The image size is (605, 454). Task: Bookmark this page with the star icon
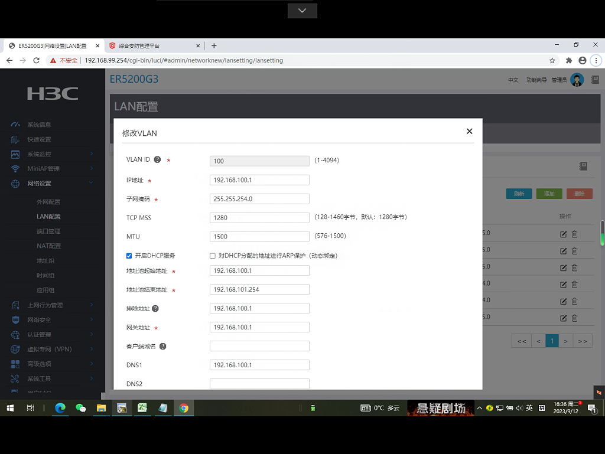pyautogui.click(x=552, y=60)
